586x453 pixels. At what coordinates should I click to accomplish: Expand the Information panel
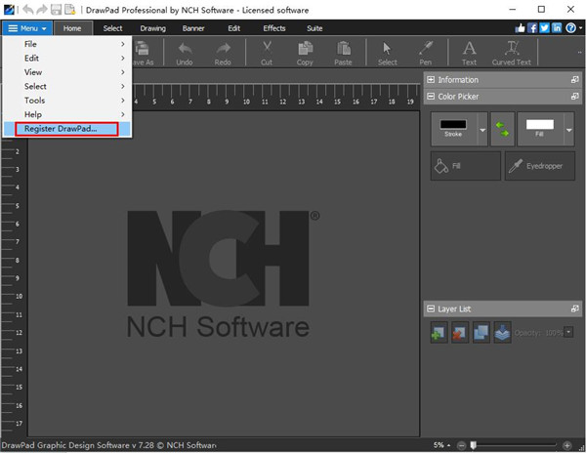pyautogui.click(x=431, y=79)
